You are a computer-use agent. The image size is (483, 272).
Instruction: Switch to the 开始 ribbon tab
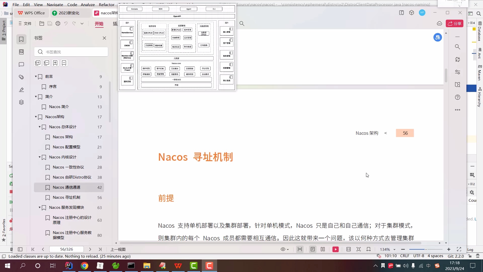(99, 24)
